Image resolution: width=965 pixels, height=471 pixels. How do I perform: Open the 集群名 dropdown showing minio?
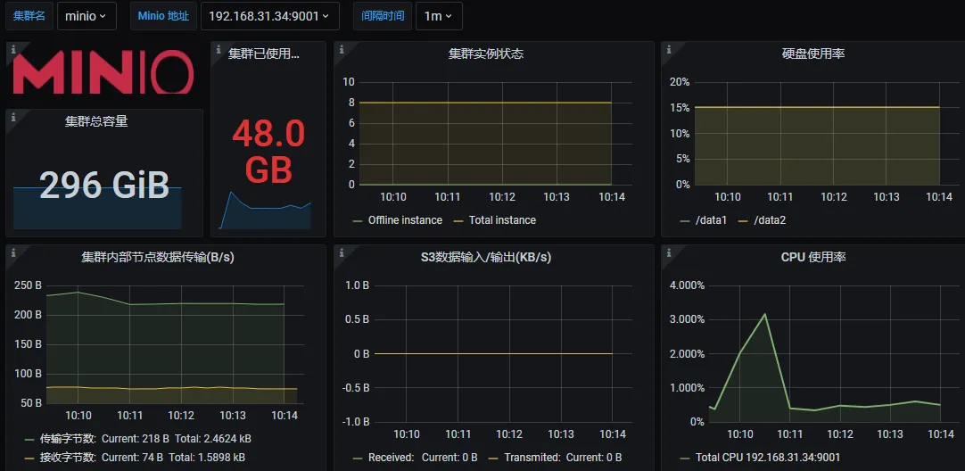[87, 16]
